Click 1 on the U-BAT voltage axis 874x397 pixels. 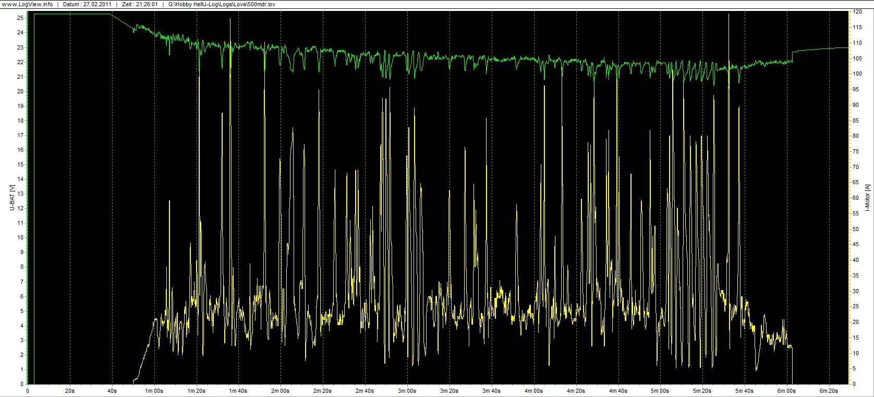tap(22, 369)
